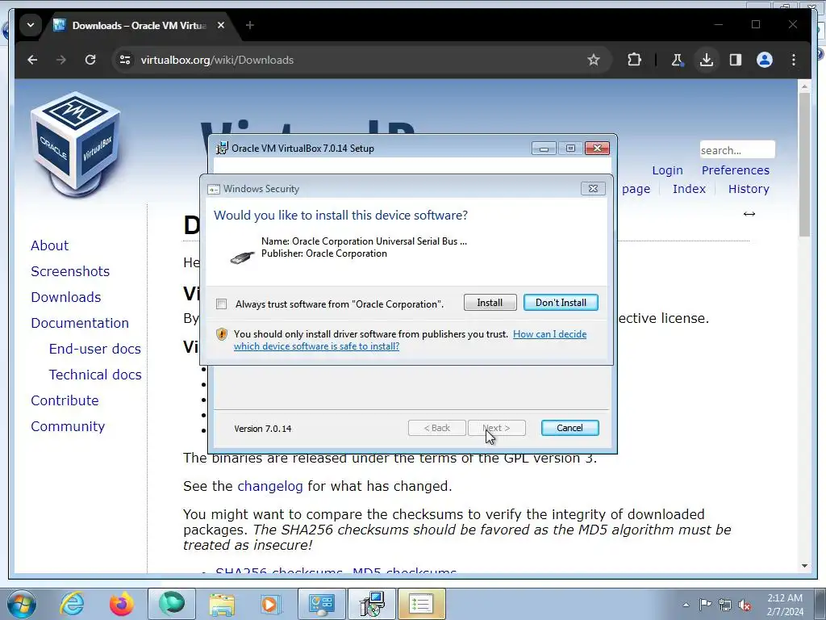Open End-user docs link
Image resolution: width=826 pixels, height=620 pixels.
(95, 349)
